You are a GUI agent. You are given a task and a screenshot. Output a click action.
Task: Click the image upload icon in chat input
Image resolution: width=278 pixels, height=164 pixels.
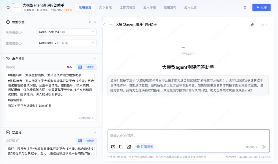pyautogui.click(x=113, y=147)
